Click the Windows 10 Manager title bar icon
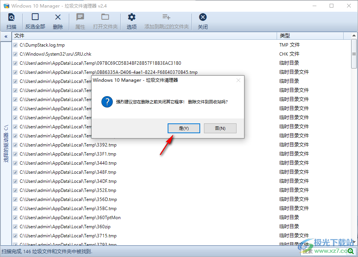The image size is (358, 257). [x=6, y=6]
